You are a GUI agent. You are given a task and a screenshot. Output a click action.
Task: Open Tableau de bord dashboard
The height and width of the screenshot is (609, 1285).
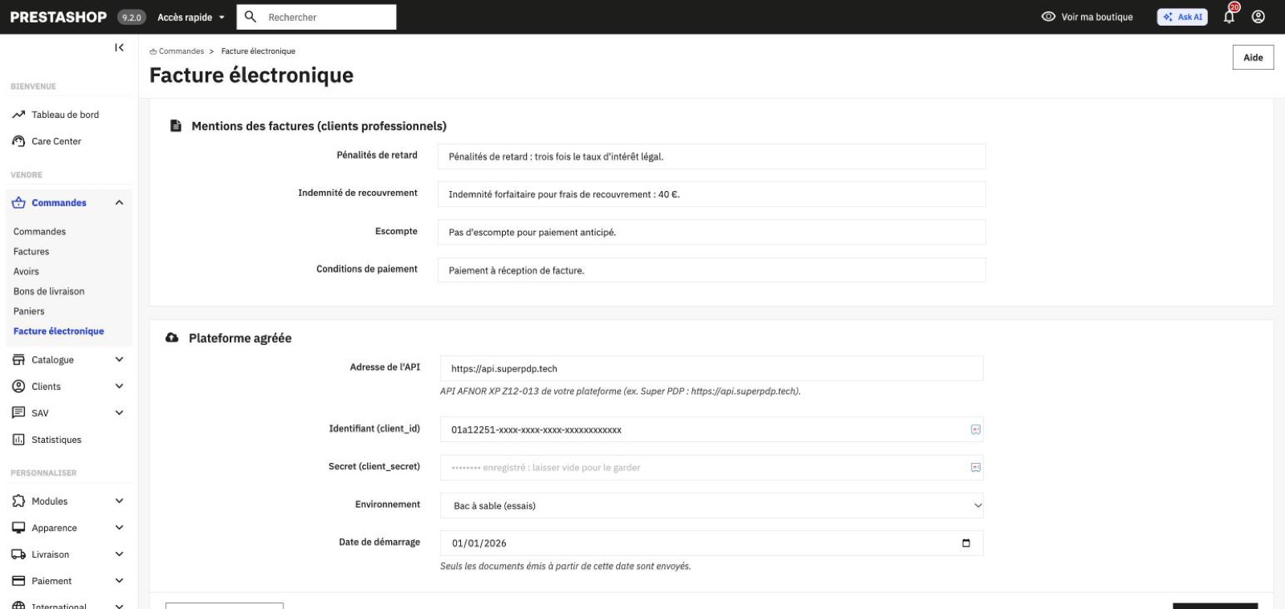[x=55, y=115]
